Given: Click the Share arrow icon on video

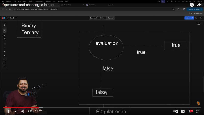Looking at the screenshot, I should [199, 5].
